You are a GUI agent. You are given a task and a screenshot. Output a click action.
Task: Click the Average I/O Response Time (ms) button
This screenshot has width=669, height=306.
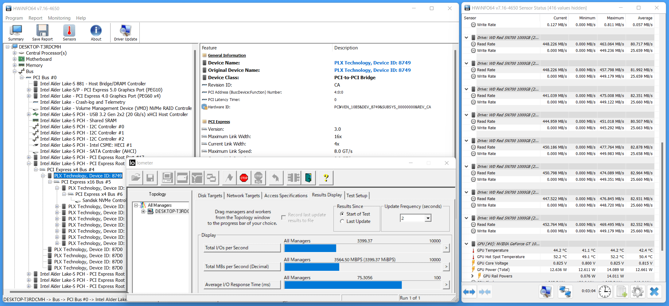click(243, 285)
